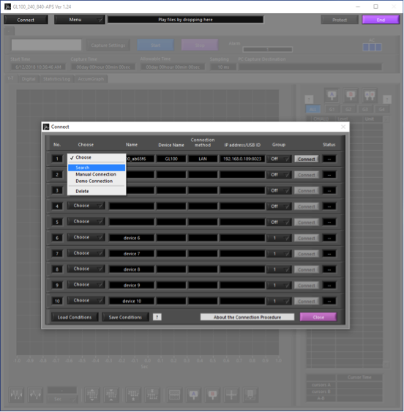Open Choose dropdown for device 6
The height and width of the screenshot is (412, 404).
(x=86, y=237)
